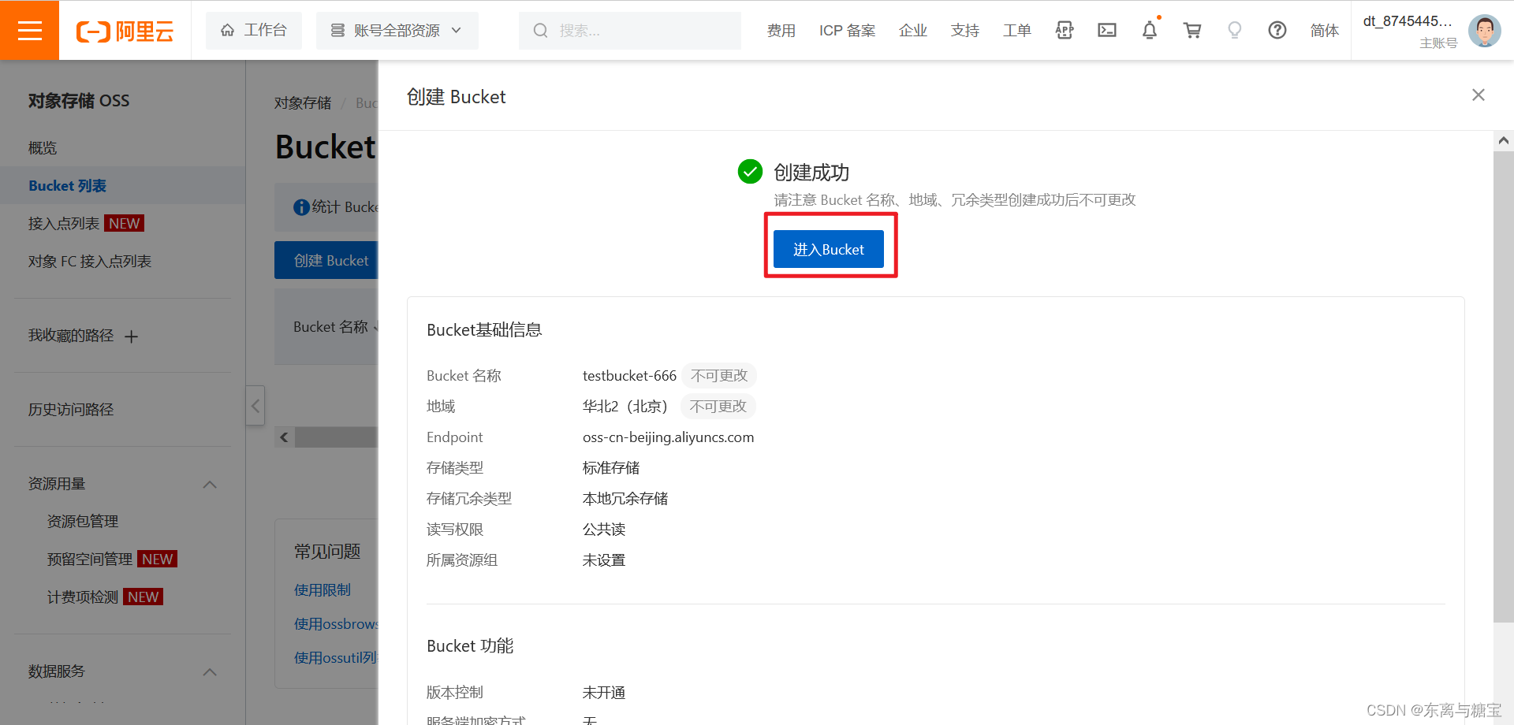
Task: Click the 对象存储 breadcrumb link
Action: (x=303, y=102)
